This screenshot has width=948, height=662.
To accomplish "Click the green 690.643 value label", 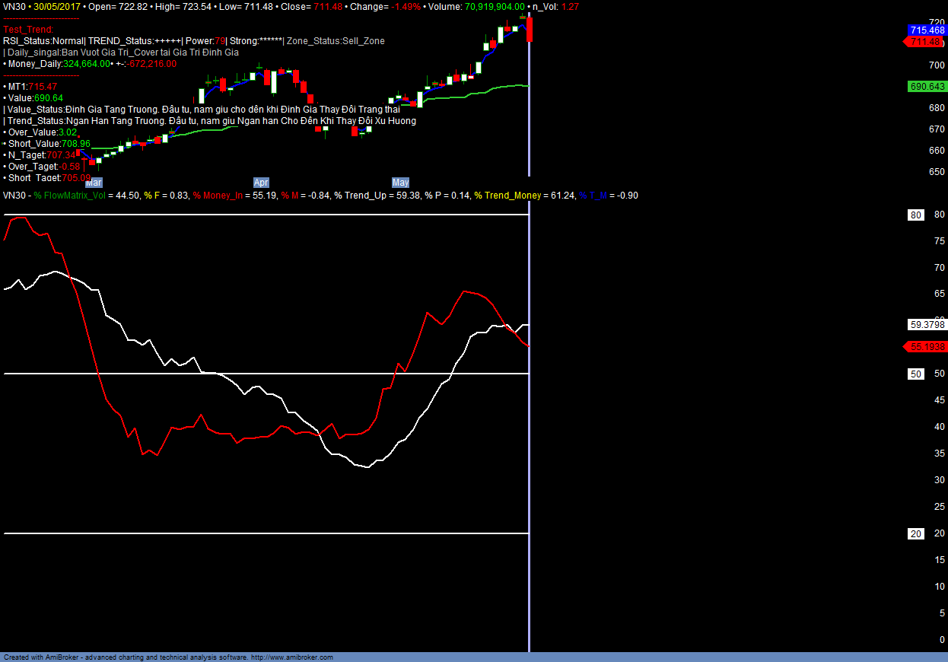I will click(926, 87).
